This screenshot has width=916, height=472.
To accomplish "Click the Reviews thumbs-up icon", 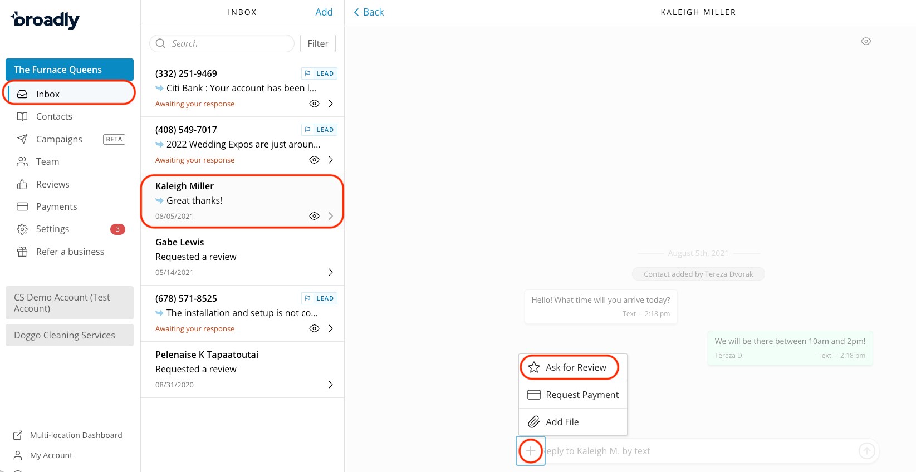I will pyautogui.click(x=22, y=184).
